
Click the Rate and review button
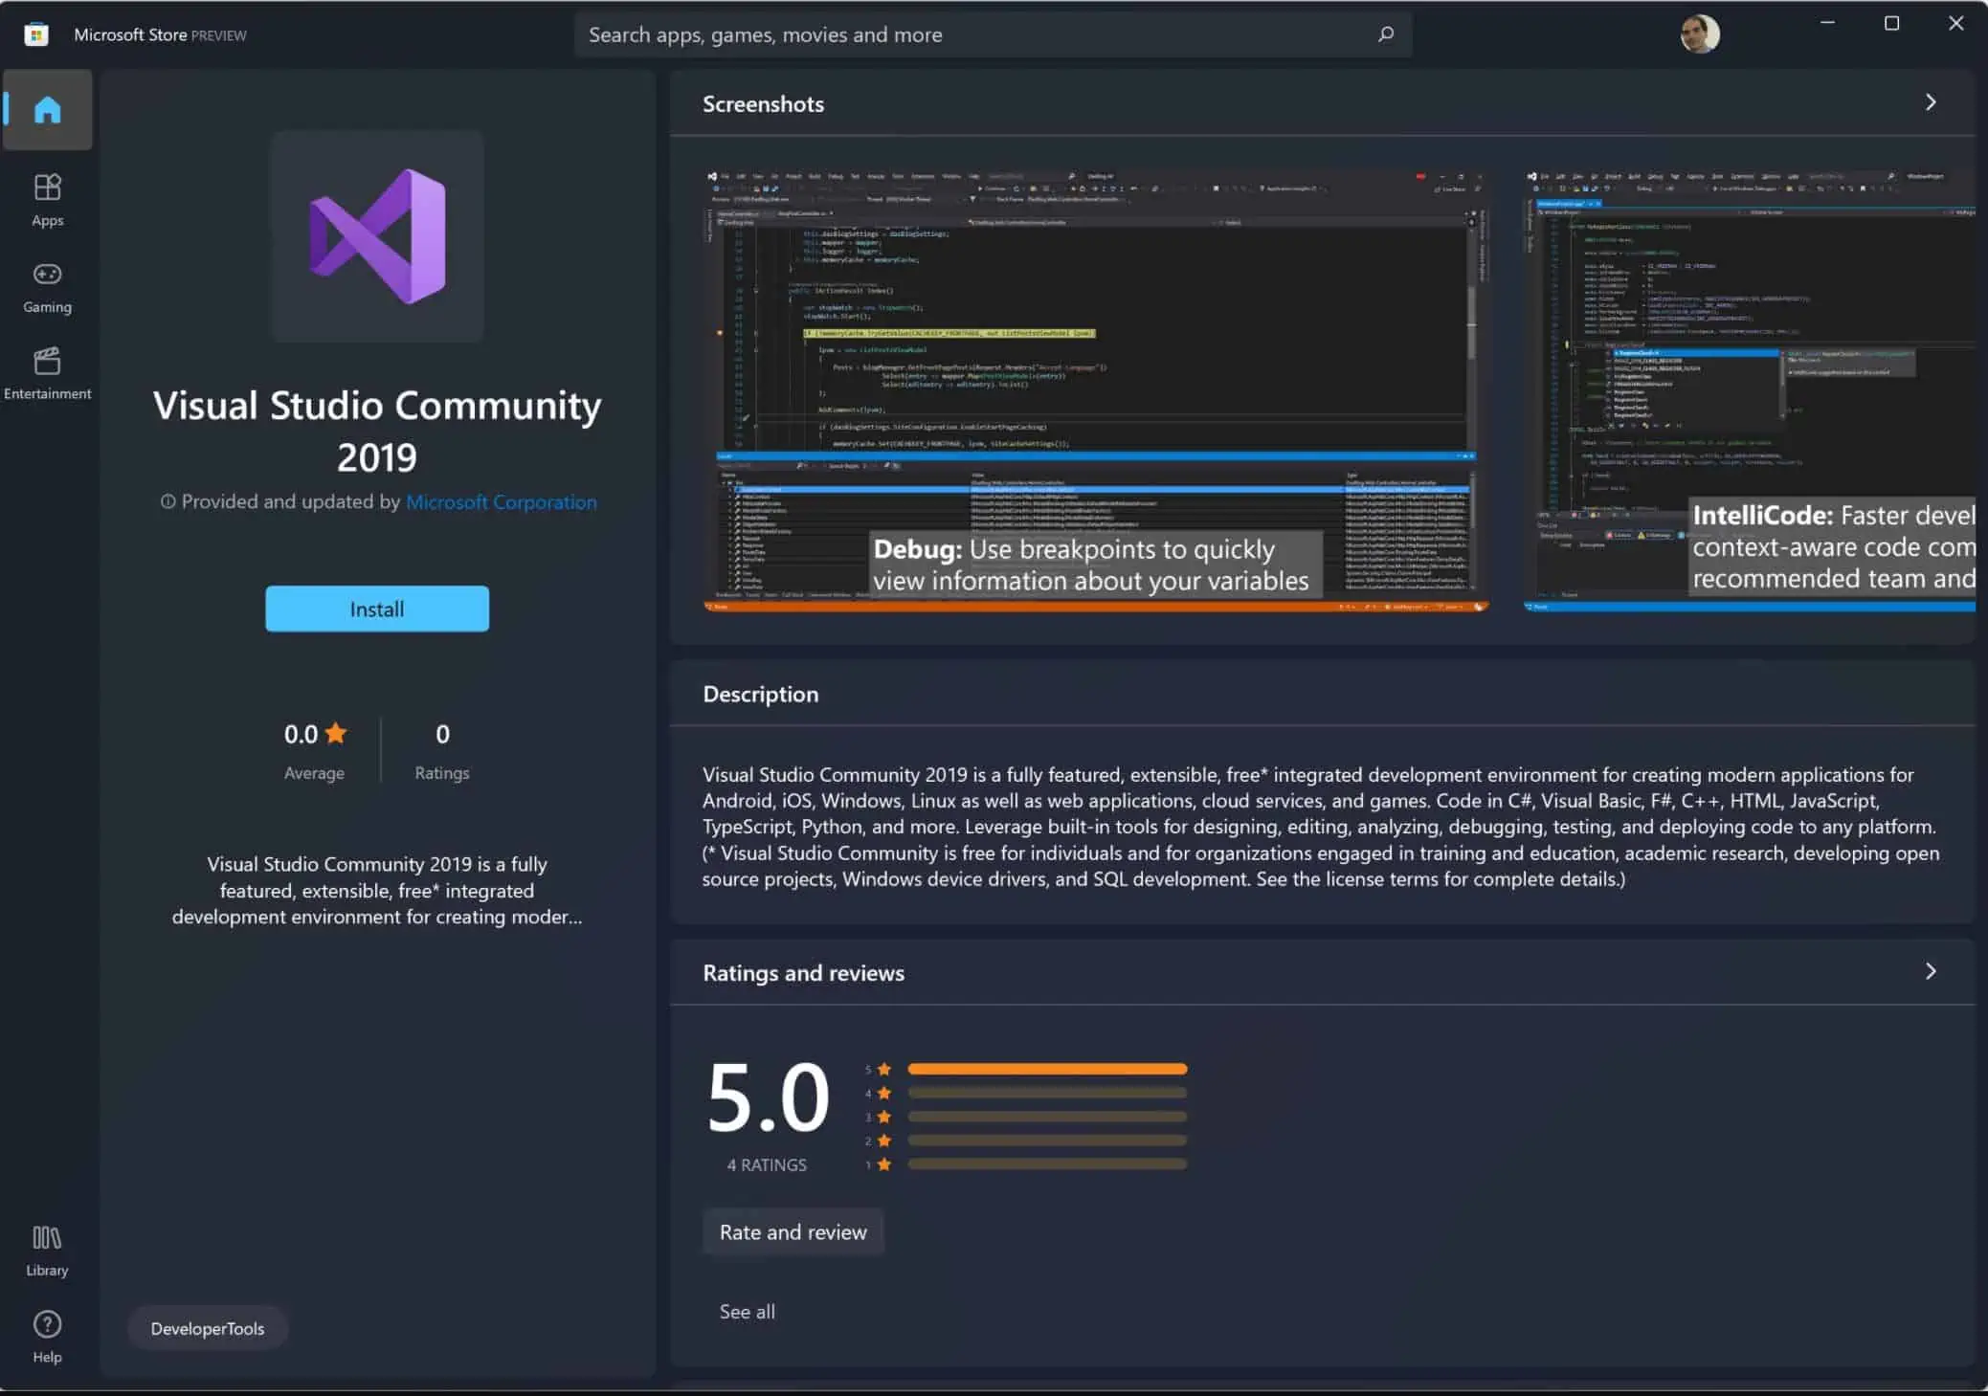[x=792, y=1231]
